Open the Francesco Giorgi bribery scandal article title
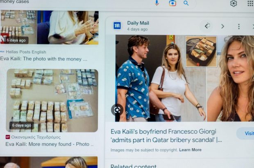Image resolution: width=254 pixels, height=168 pixels. point(166,136)
